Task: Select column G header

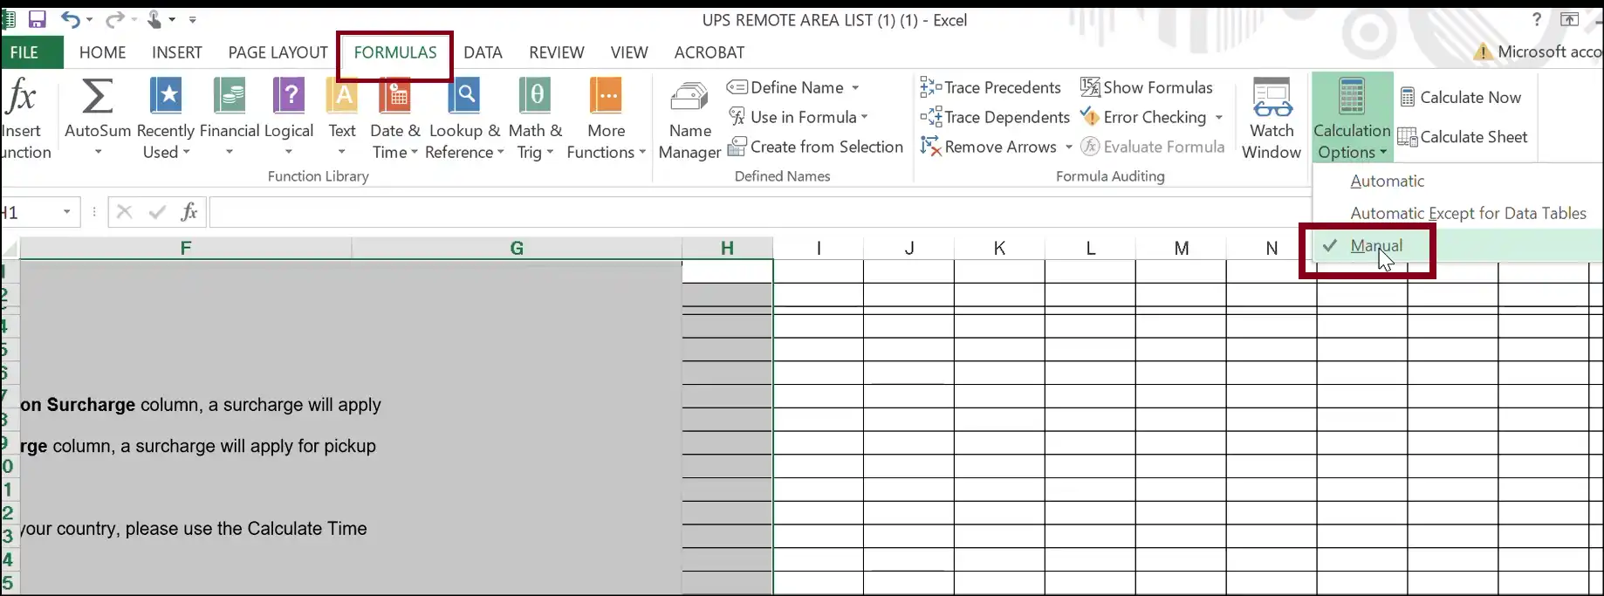Action: coord(517,248)
